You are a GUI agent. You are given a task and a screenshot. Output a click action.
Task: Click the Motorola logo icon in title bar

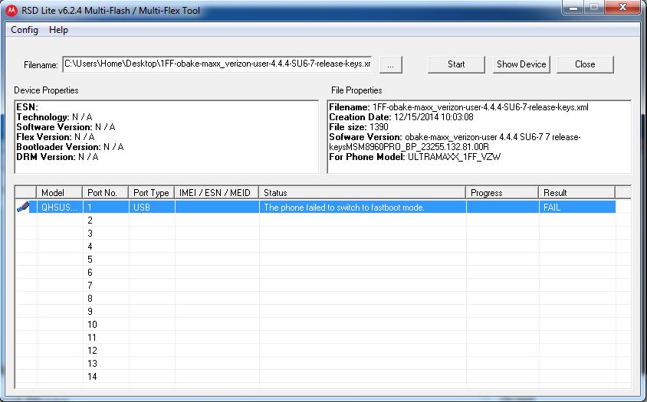pos(12,10)
